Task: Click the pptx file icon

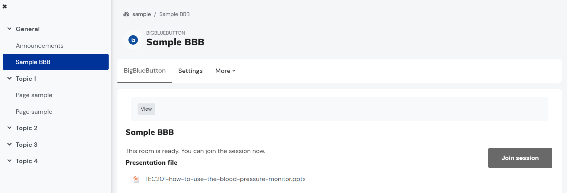Action: (136, 179)
